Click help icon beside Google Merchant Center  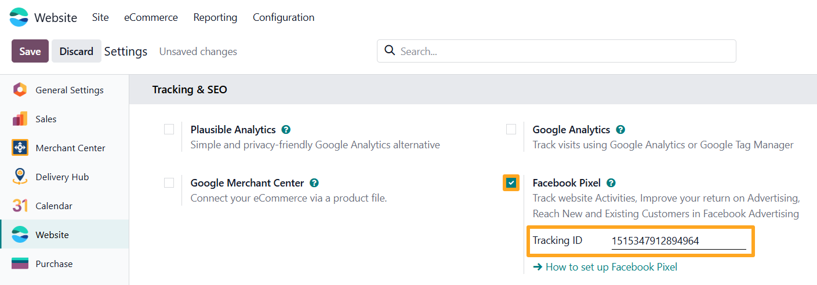314,183
